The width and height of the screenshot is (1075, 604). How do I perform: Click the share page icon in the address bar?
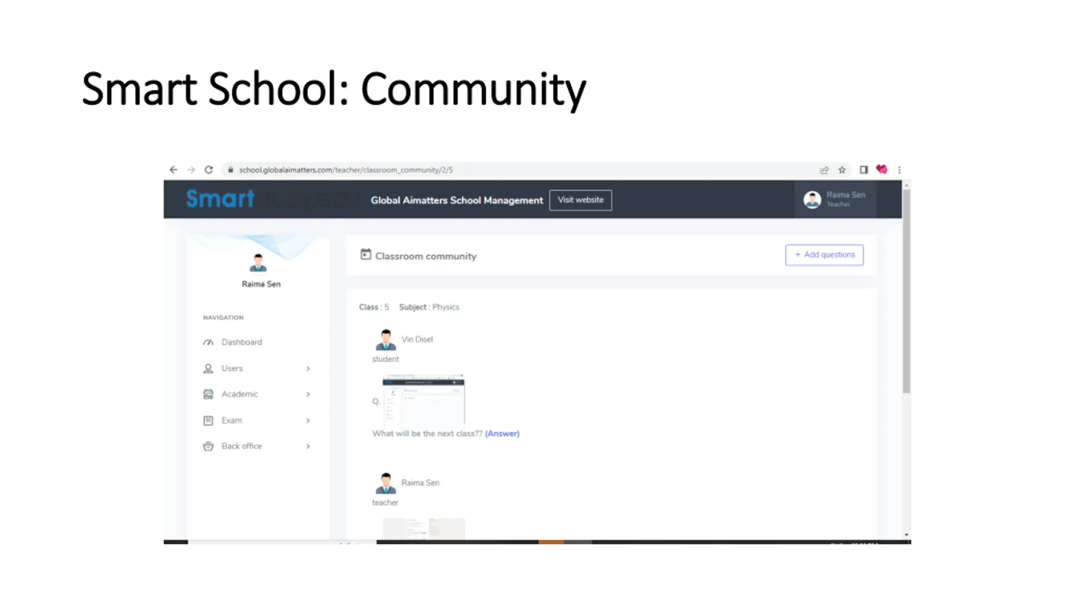pos(824,170)
